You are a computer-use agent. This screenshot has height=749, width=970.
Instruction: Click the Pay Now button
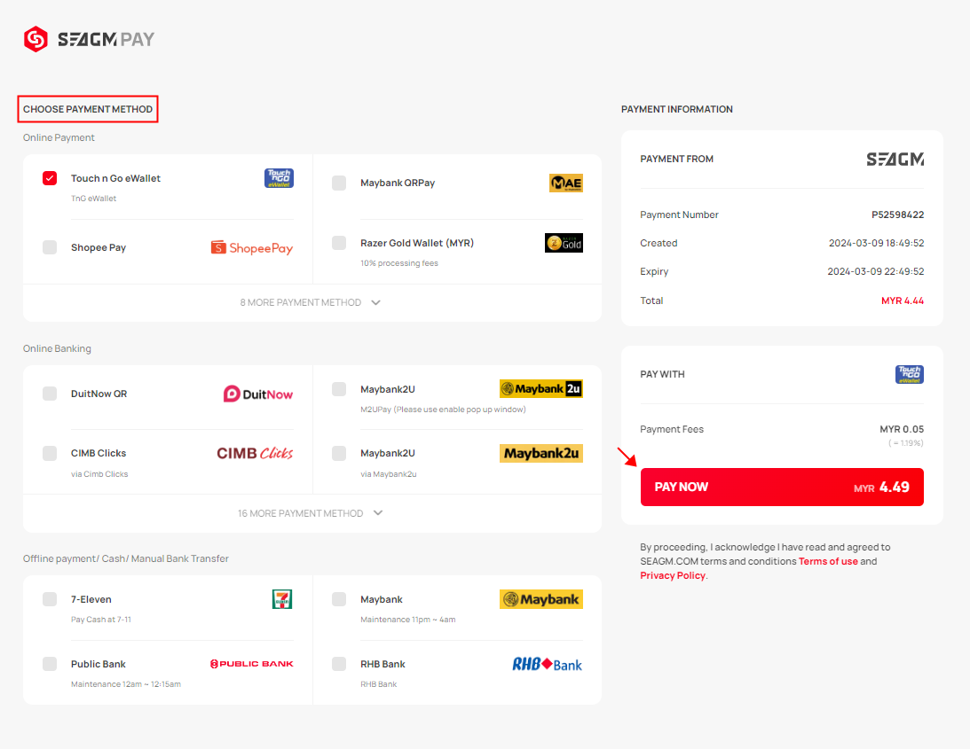[782, 487]
